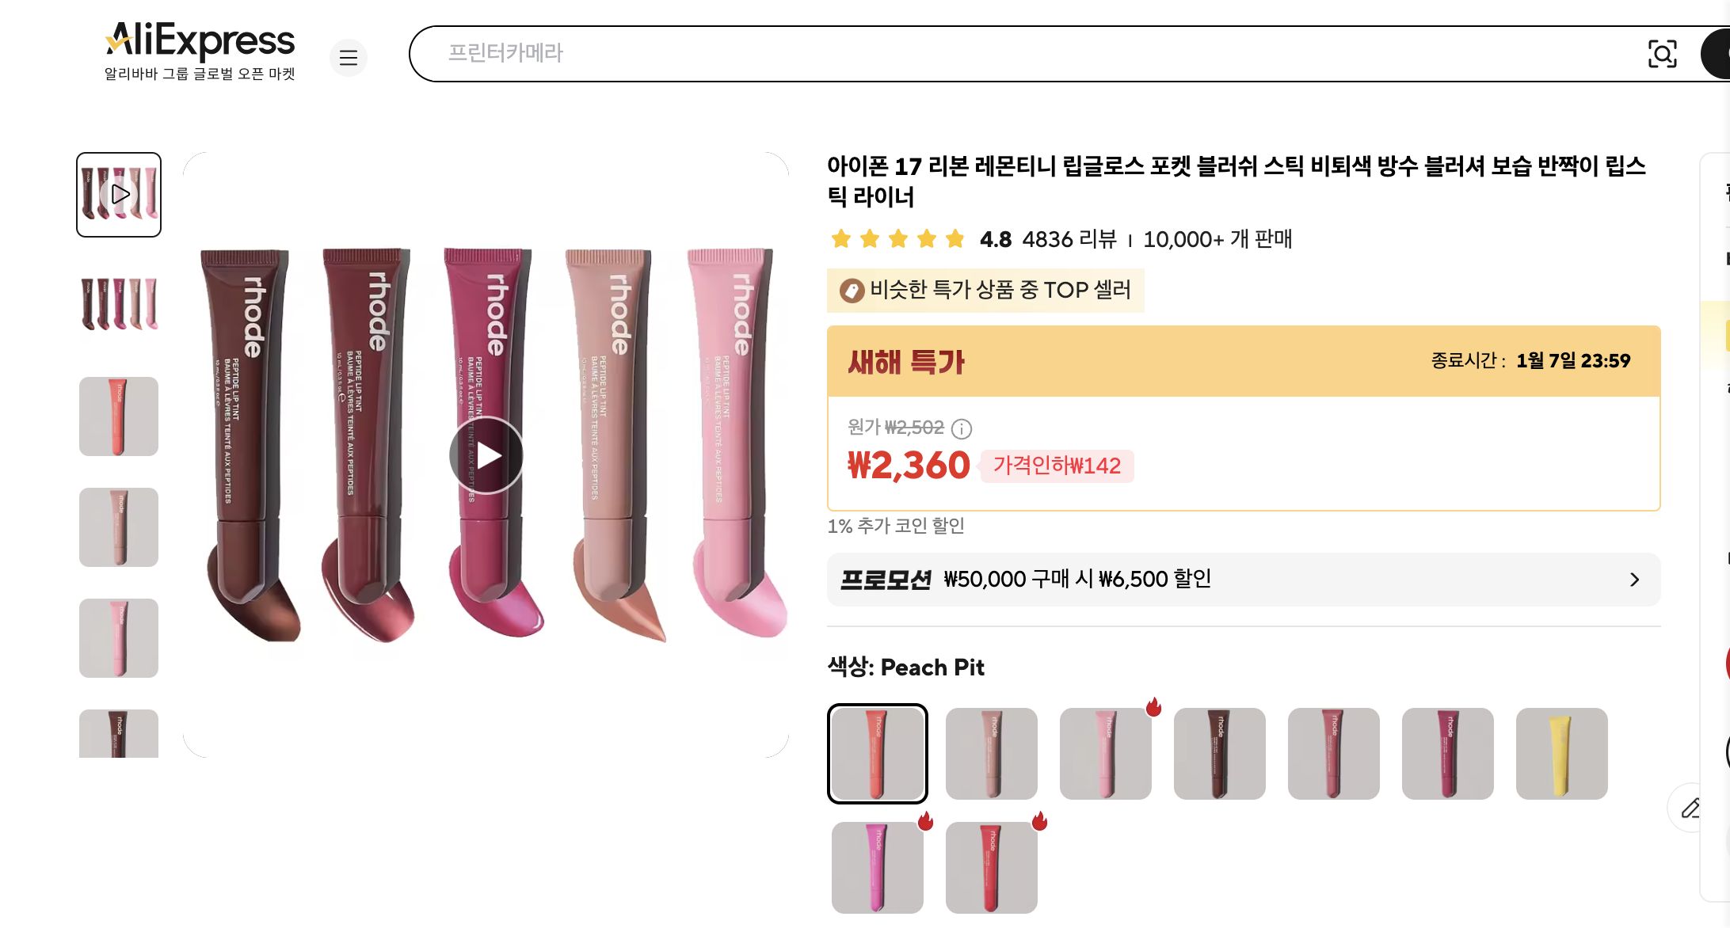Select the hot-pink variant marked with fire
Viewport: 1730px width, 928px height.
[877, 865]
